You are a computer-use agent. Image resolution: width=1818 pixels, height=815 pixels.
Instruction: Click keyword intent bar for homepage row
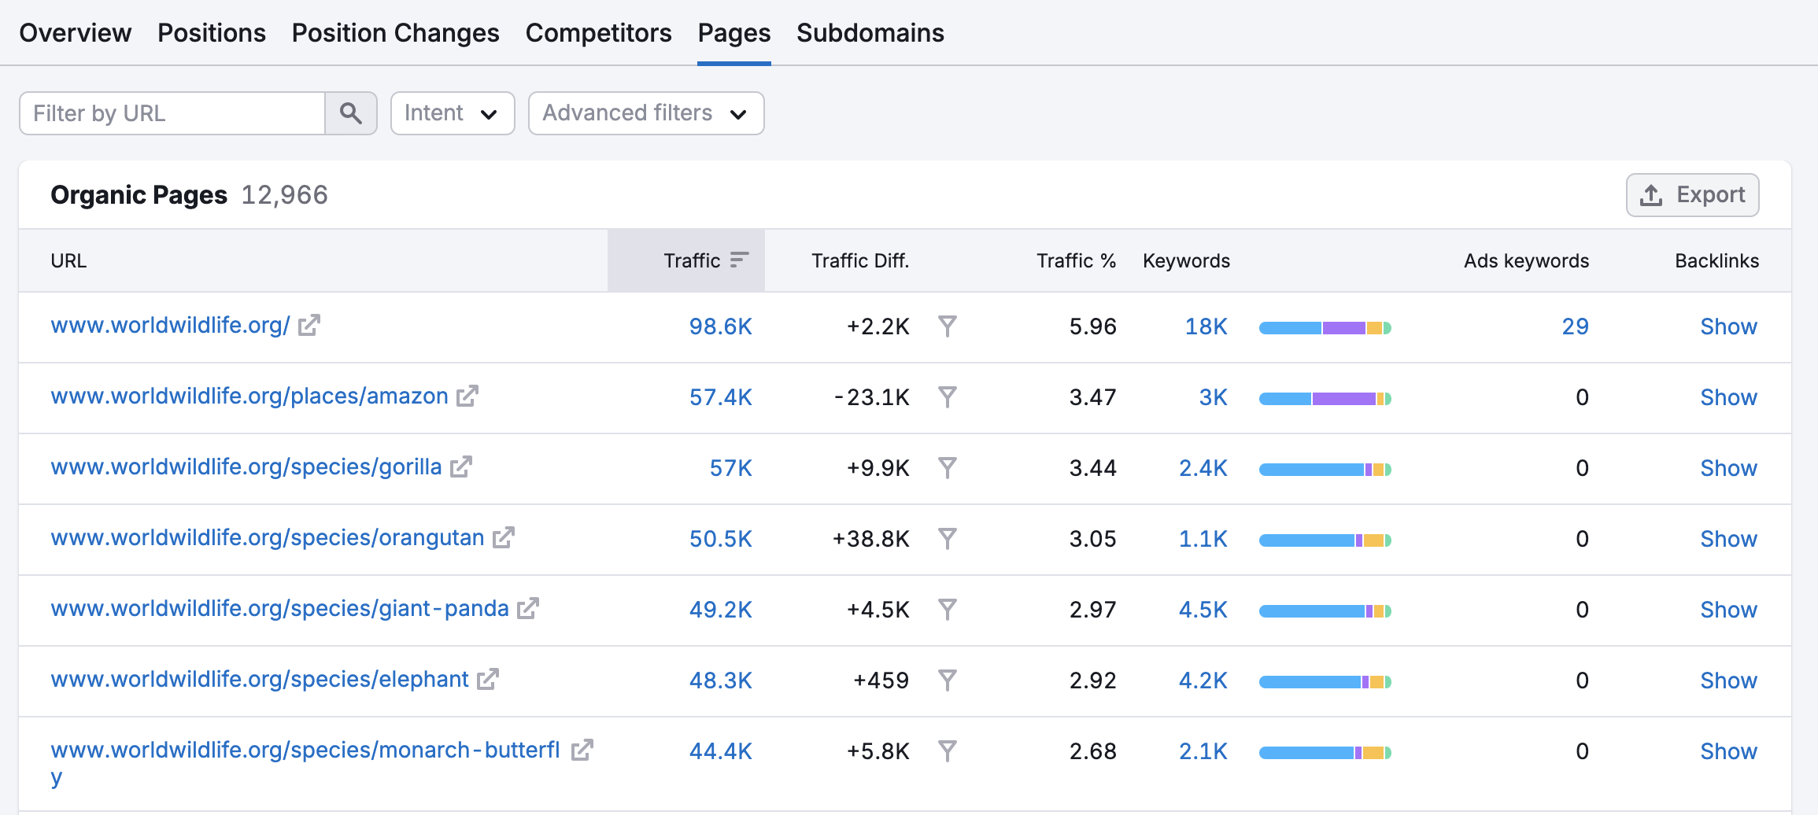1325,328
